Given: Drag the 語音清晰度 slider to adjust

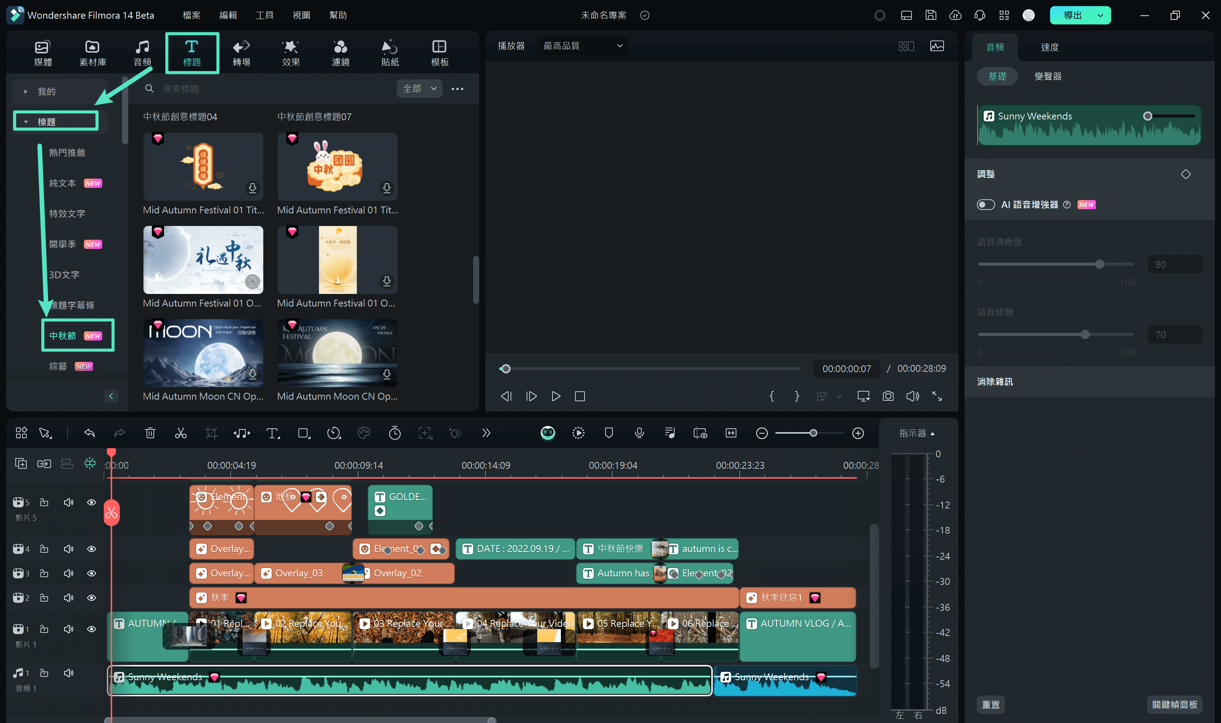Looking at the screenshot, I should tap(1101, 264).
